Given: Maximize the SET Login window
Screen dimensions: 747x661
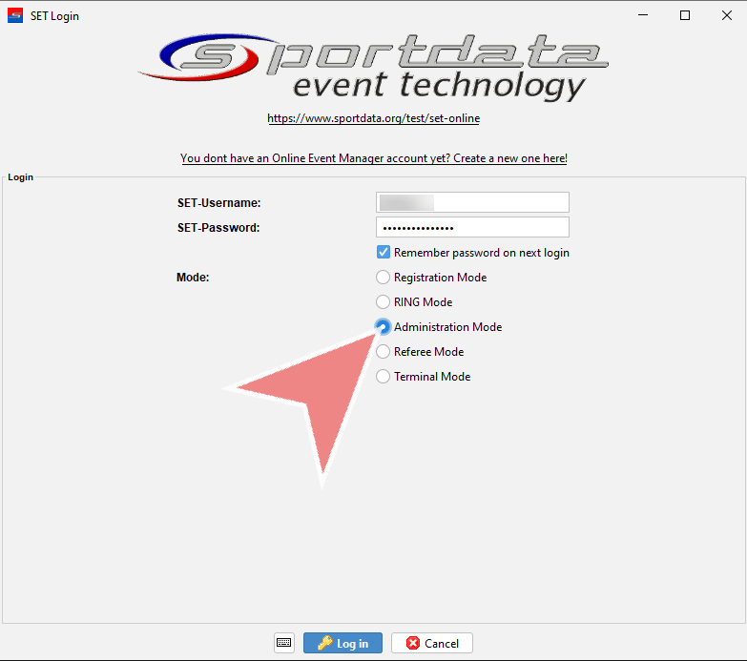Looking at the screenshot, I should tap(684, 15).
